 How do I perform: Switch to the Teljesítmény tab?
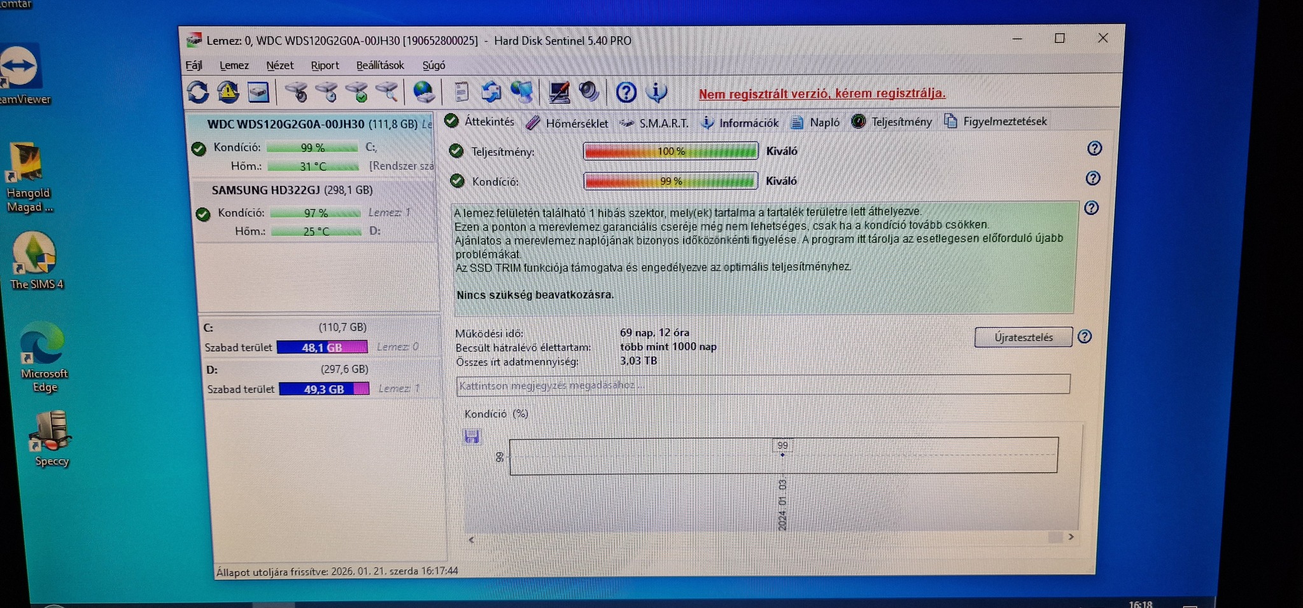coord(892,121)
